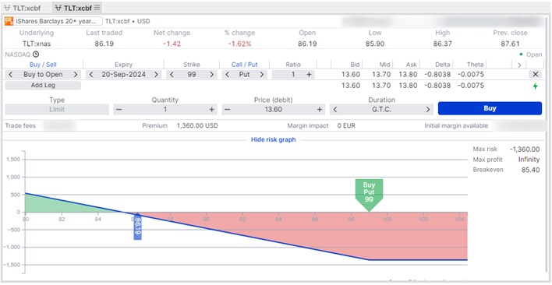
Task: Change G.T.C. duration to next option
Action: click(428, 110)
